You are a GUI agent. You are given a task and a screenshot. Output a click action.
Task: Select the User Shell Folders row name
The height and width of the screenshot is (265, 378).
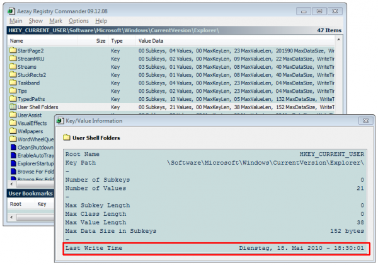38,107
